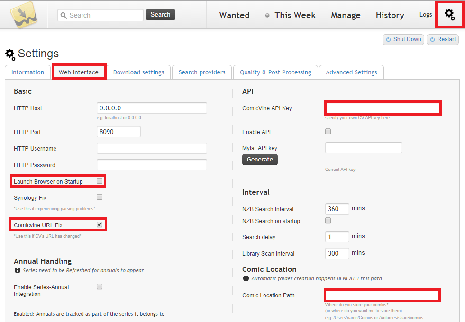The height and width of the screenshot is (322, 465).
Task: Open the Wanted page
Action: [234, 15]
